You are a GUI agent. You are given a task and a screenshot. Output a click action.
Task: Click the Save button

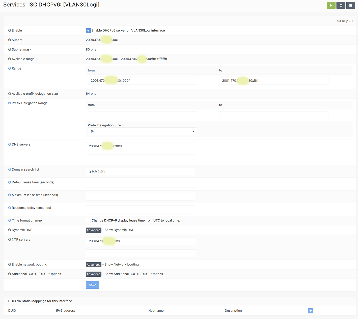[93, 285]
